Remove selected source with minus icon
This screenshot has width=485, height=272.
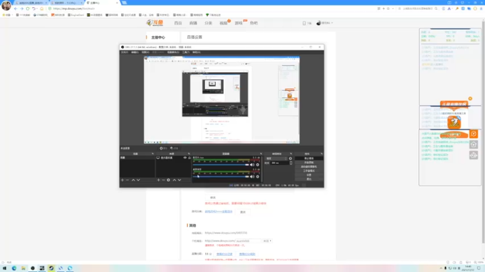(x=163, y=180)
